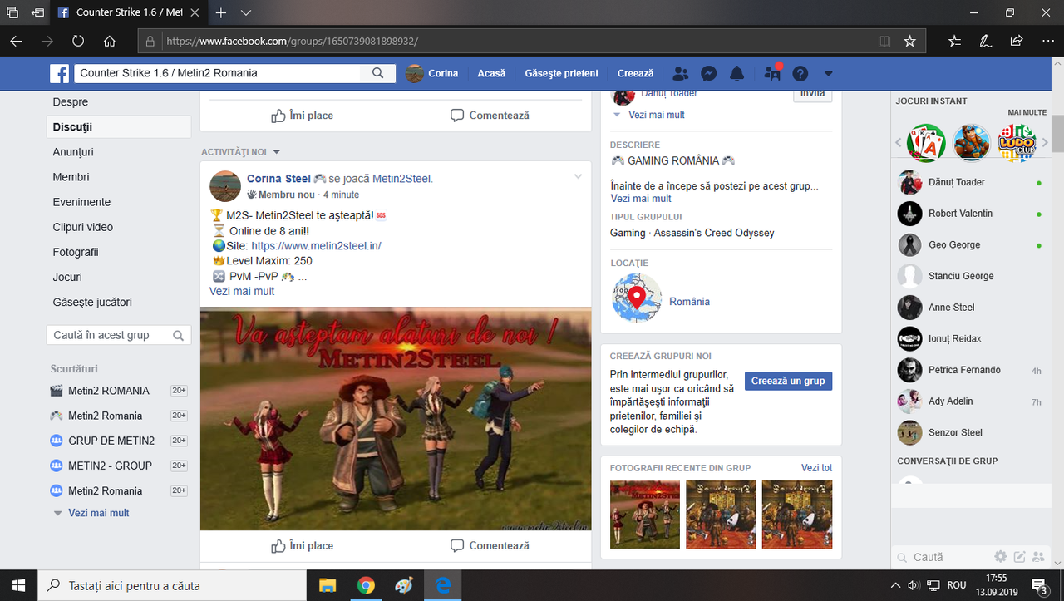Open metin2steel.in site link
Screen dimensions: 1064x601
[316, 246]
